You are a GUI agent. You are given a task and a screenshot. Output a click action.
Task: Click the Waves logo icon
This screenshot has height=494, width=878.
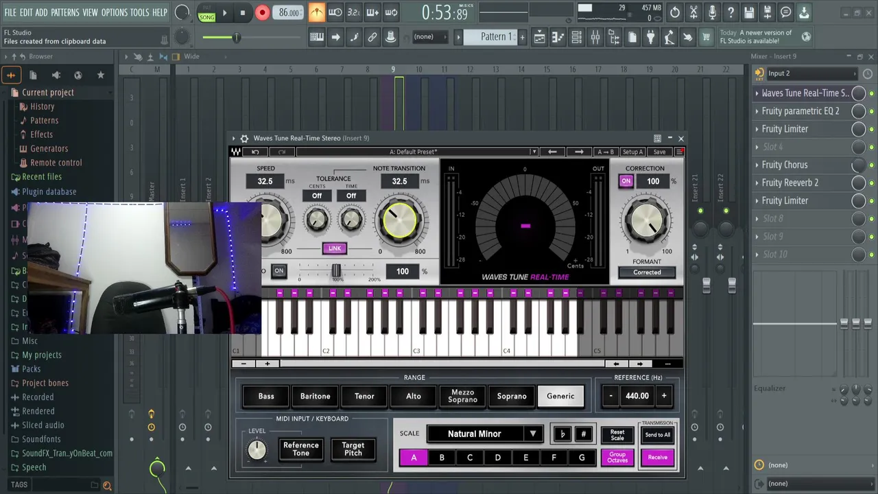click(x=236, y=152)
